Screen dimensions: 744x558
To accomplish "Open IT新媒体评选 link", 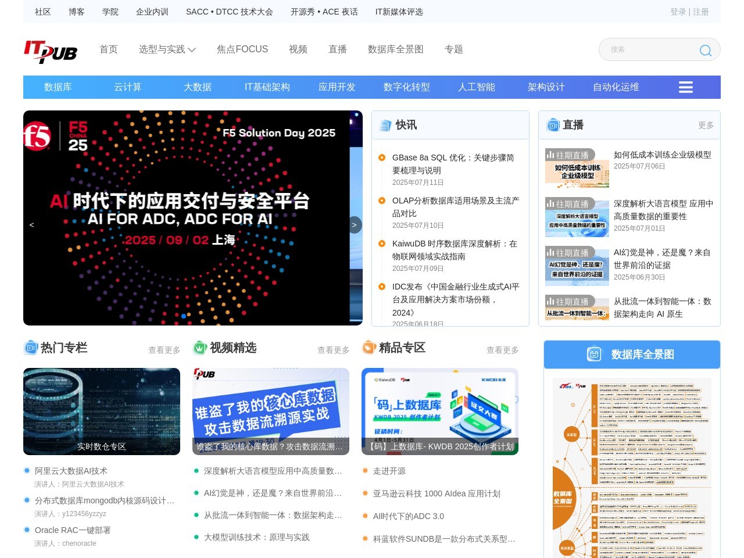I will pyautogui.click(x=399, y=12).
